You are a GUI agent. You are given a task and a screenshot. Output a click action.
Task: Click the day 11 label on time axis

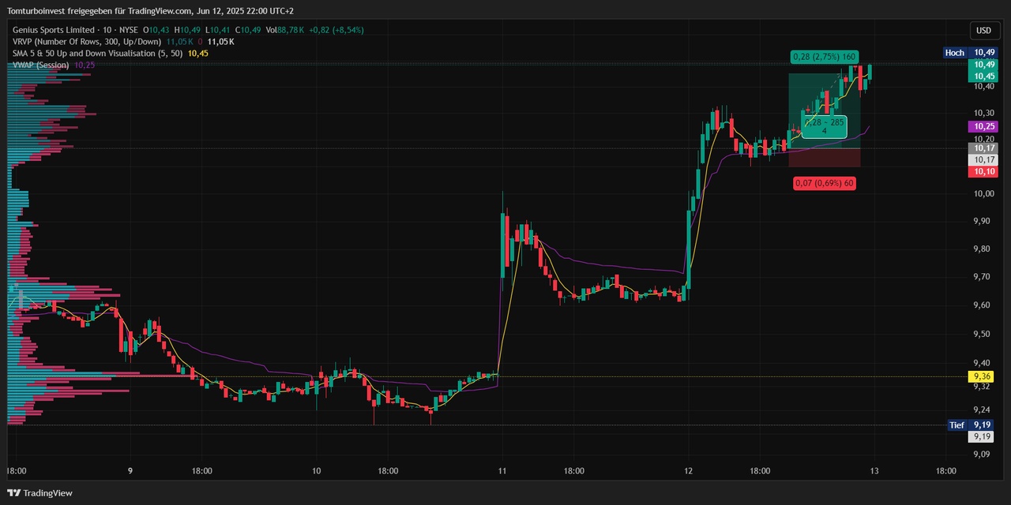click(502, 471)
